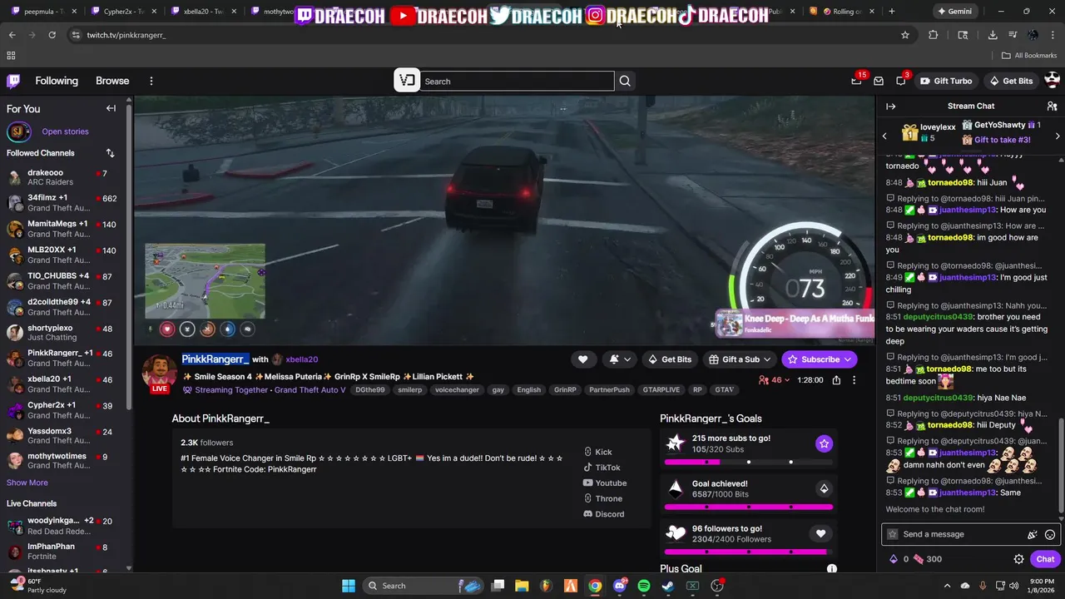Click the star icon on subs goal
The image size is (1065, 599).
coord(824,443)
